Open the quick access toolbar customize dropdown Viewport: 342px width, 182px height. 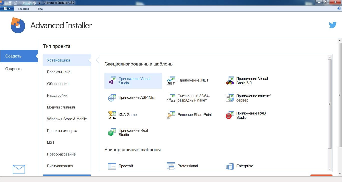(40, 3)
